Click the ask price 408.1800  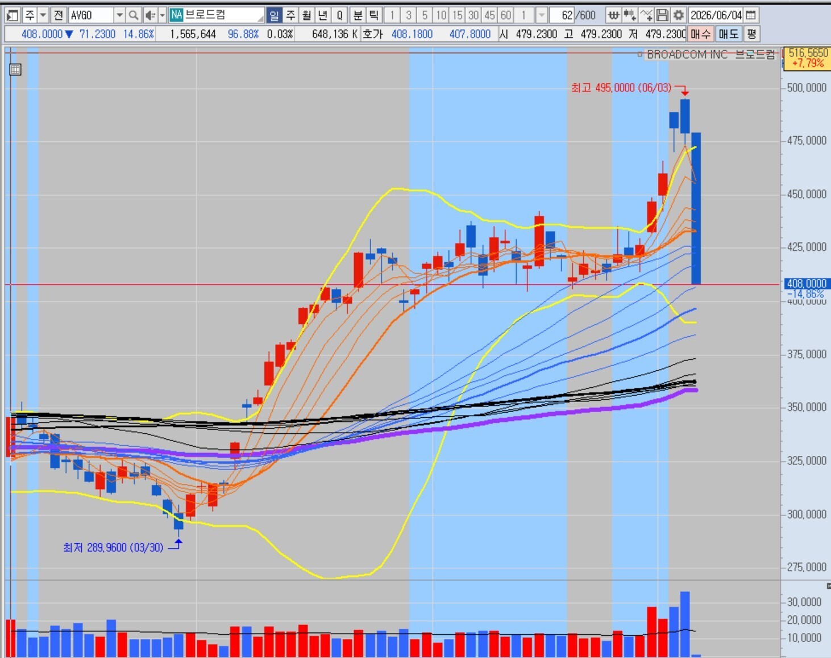coord(412,34)
